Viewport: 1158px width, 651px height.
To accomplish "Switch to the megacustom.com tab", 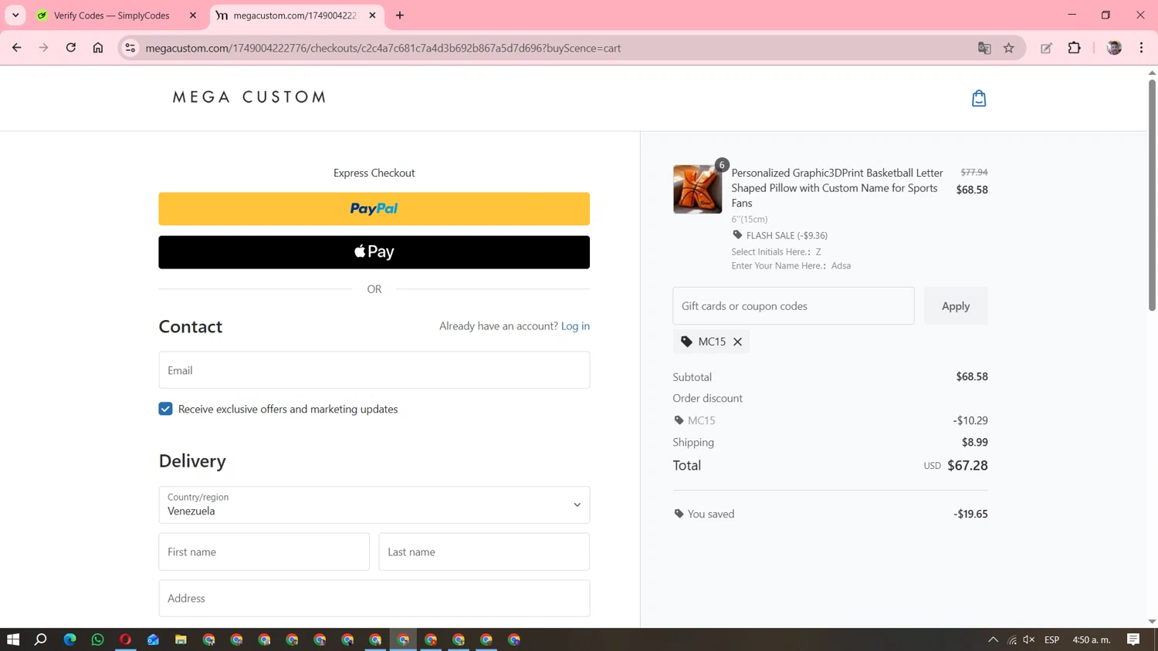I will pyautogui.click(x=293, y=15).
